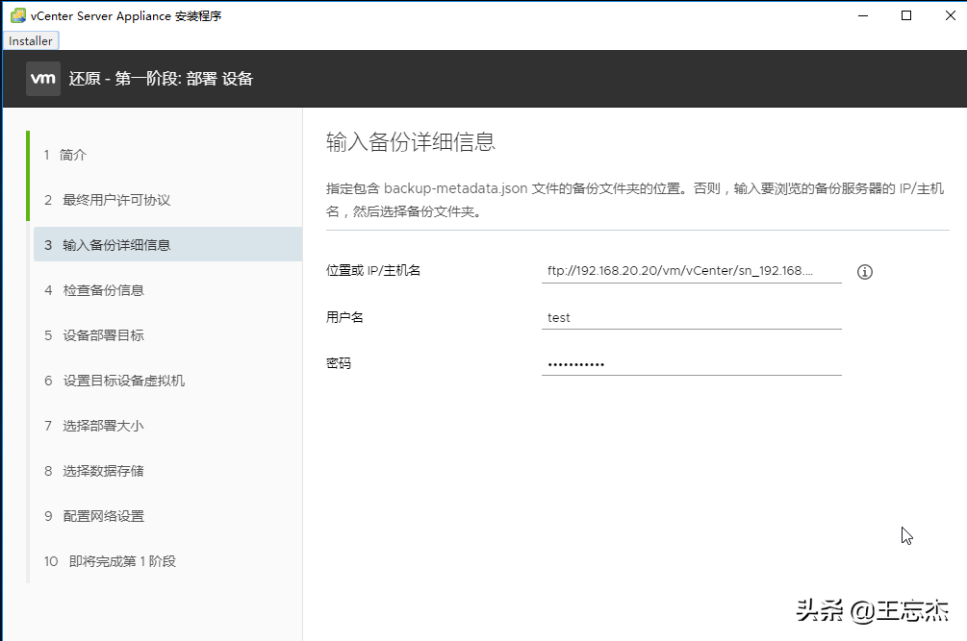
Task: Click the 位置或 IP/主机名 label
Action: (373, 270)
